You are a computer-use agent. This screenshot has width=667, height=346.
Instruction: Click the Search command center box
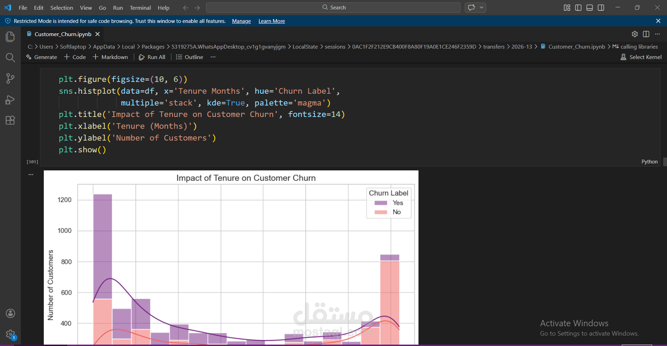pos(333,7)
